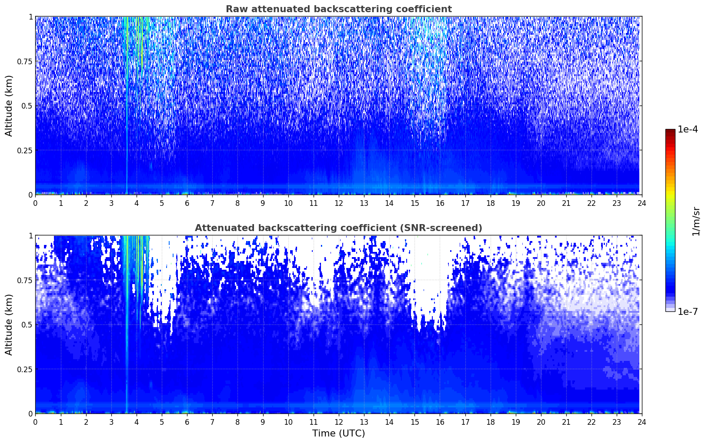Click the 'Time (UTC)' axis label
705x443 pixels.
click(338, 433)
